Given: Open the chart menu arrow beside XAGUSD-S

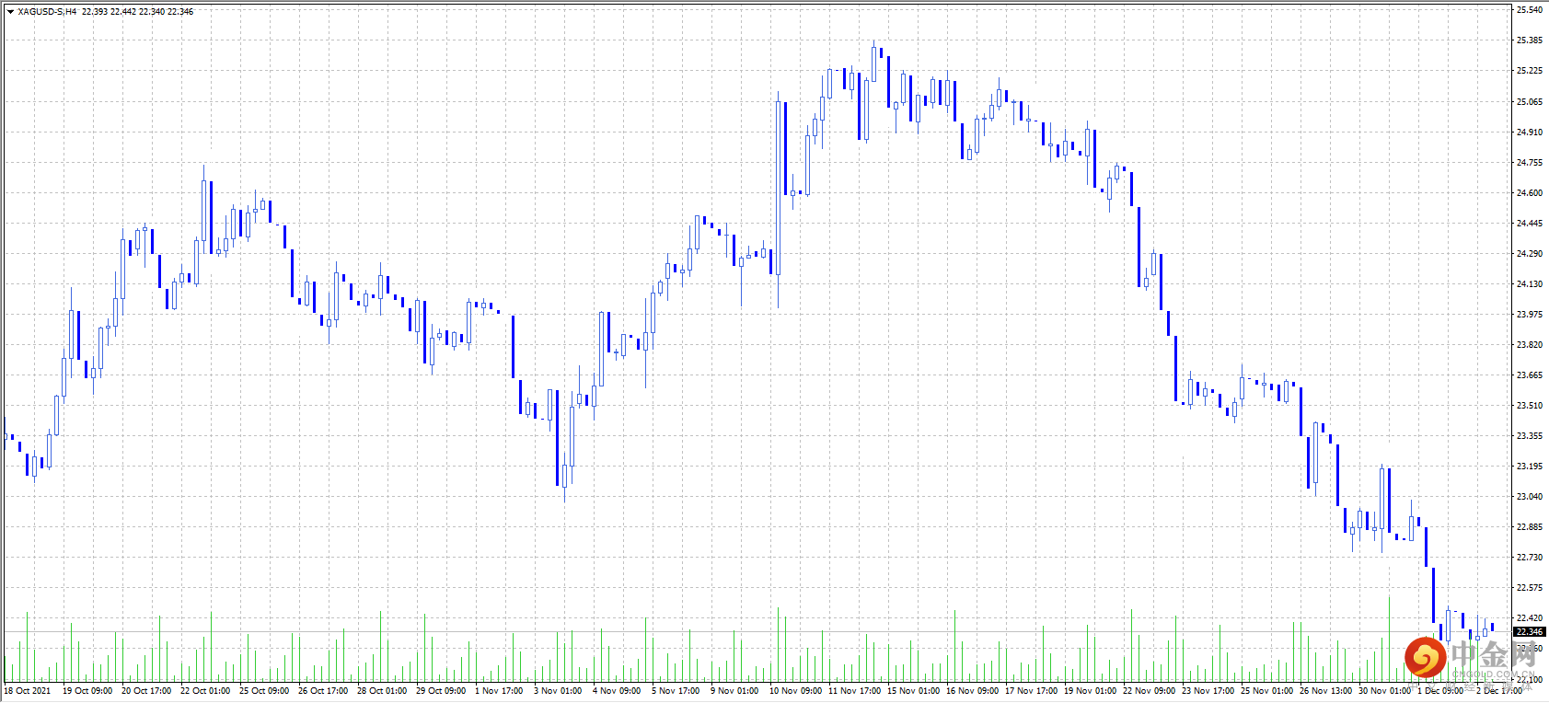Looking at the screenshot, I should pyautogui.click(x=10, y=12).
